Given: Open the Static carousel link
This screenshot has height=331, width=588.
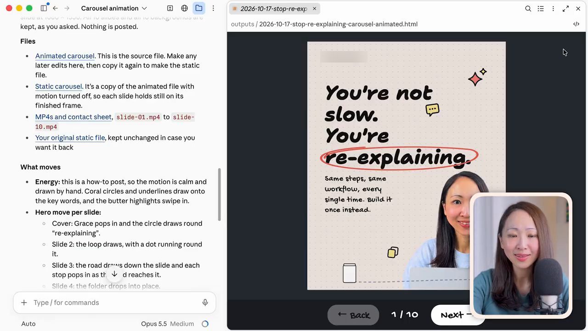Looking at the screenshot, I should 59,86.
